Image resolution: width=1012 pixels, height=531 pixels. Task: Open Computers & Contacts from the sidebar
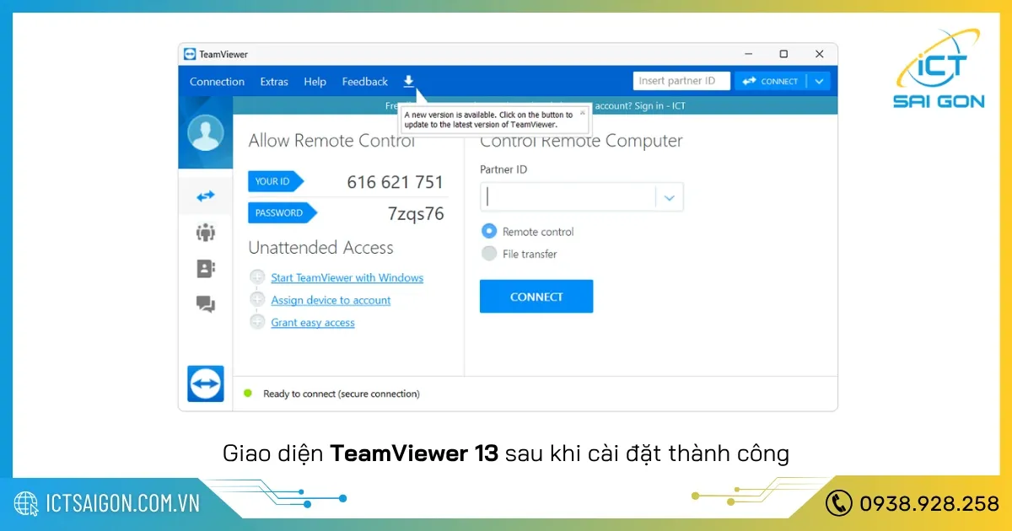205,268
